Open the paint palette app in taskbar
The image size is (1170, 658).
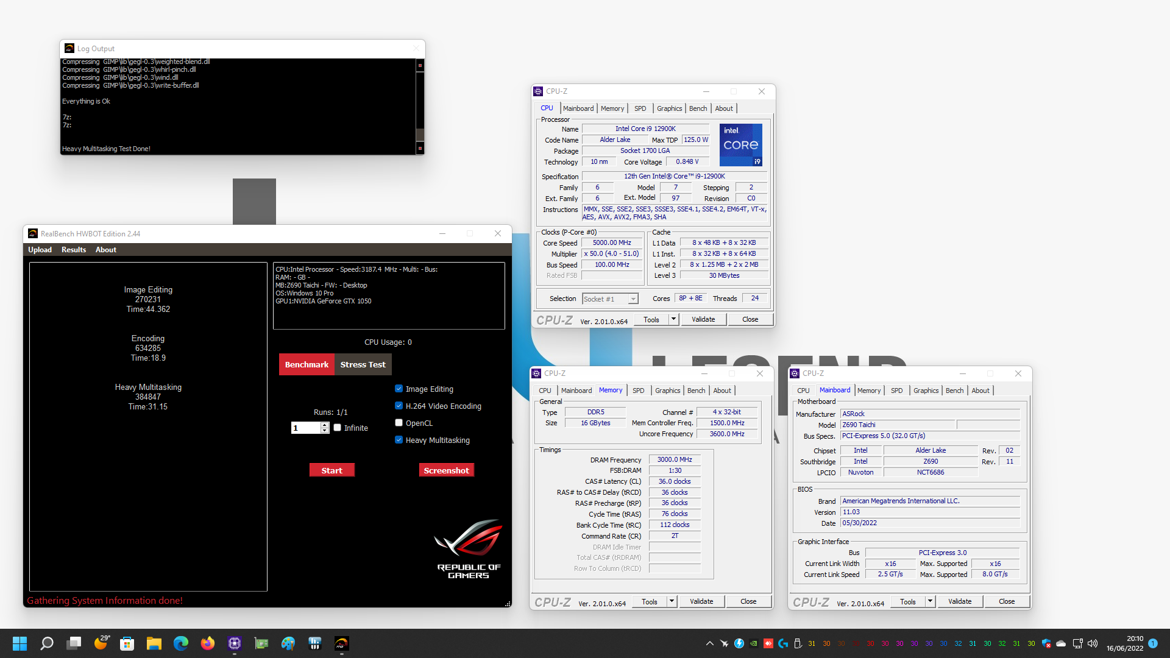tap(288, 643)
